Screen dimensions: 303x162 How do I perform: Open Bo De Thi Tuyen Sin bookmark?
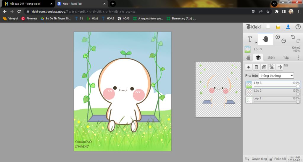tap(56, 19)
